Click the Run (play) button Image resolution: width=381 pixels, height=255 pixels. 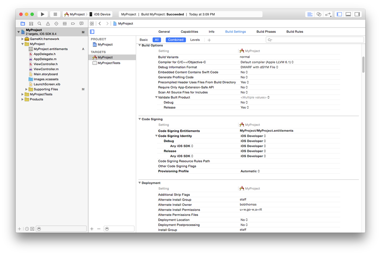[42, 14]
